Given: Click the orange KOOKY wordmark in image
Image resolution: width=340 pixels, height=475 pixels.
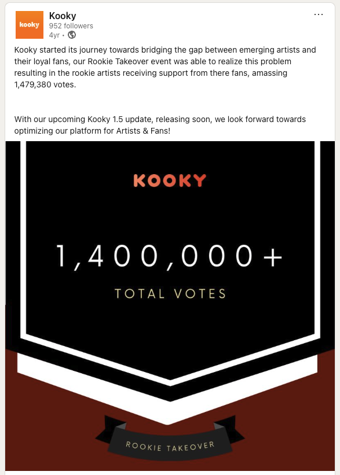Looking at the screenshot, I should click(170, 181).
